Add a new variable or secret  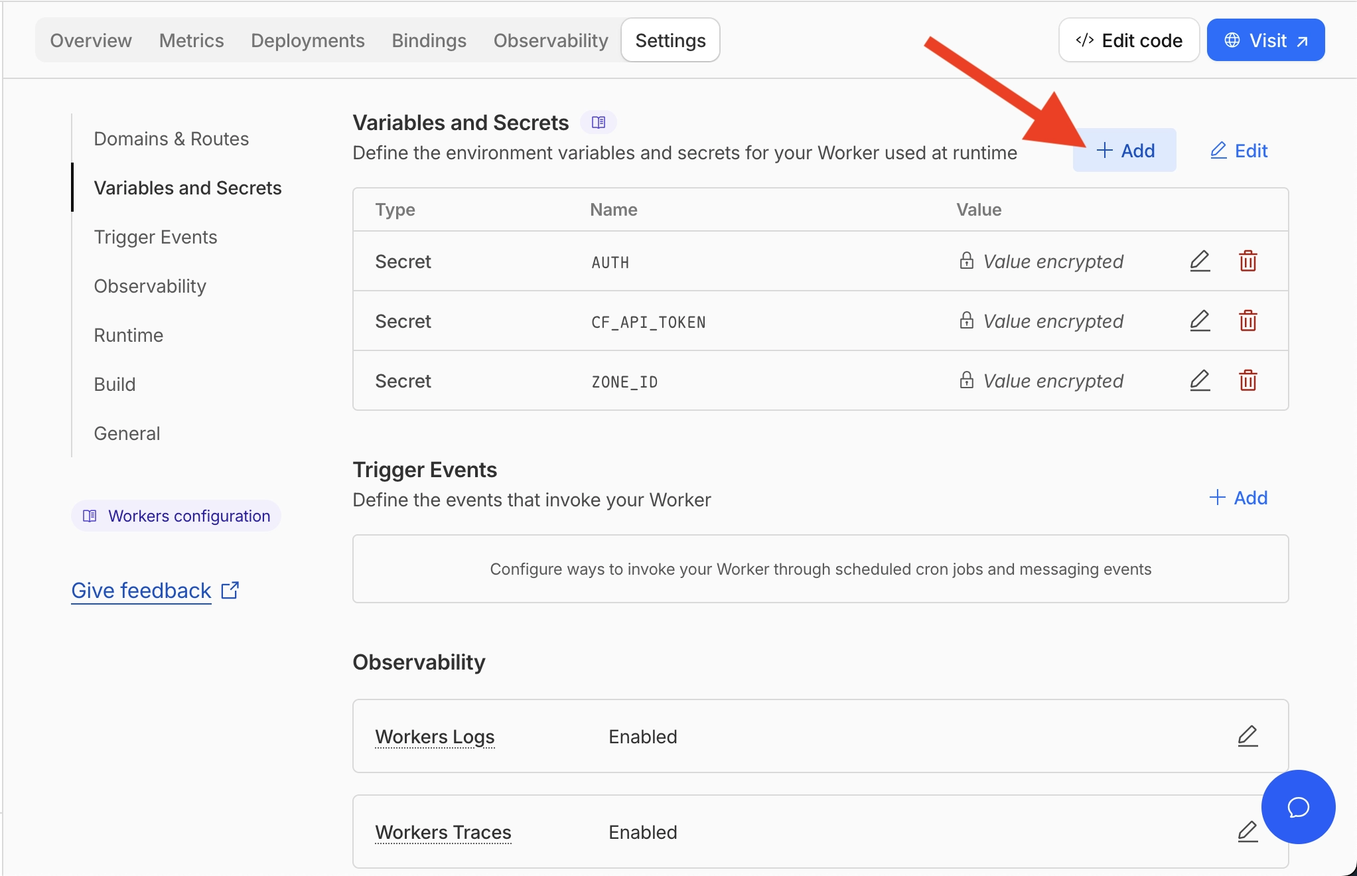pyautogui.click(x=1125, y=151)
